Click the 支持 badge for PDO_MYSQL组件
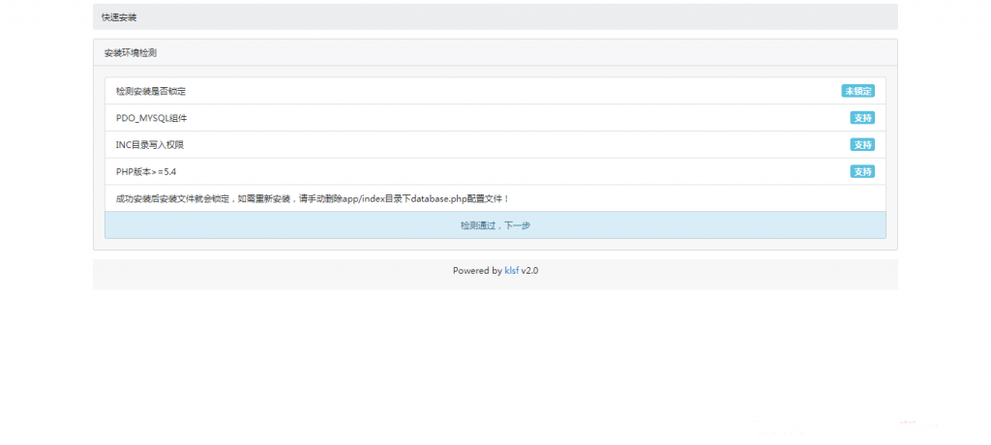991x445 pixels. point(862,118)
